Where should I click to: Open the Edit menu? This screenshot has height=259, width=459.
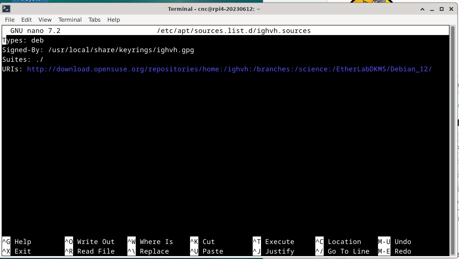coord(26,20)
